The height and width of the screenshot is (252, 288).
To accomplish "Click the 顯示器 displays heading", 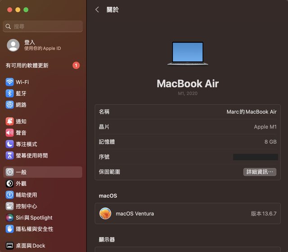I will pyautogui.click(x=107, y=240).
